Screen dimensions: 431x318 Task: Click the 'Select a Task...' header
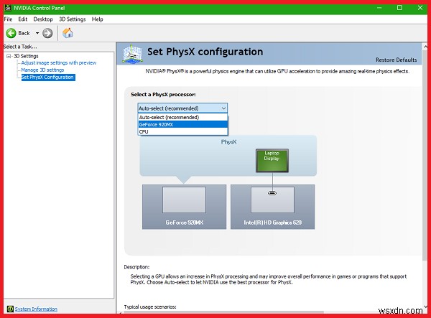[20, 47]
